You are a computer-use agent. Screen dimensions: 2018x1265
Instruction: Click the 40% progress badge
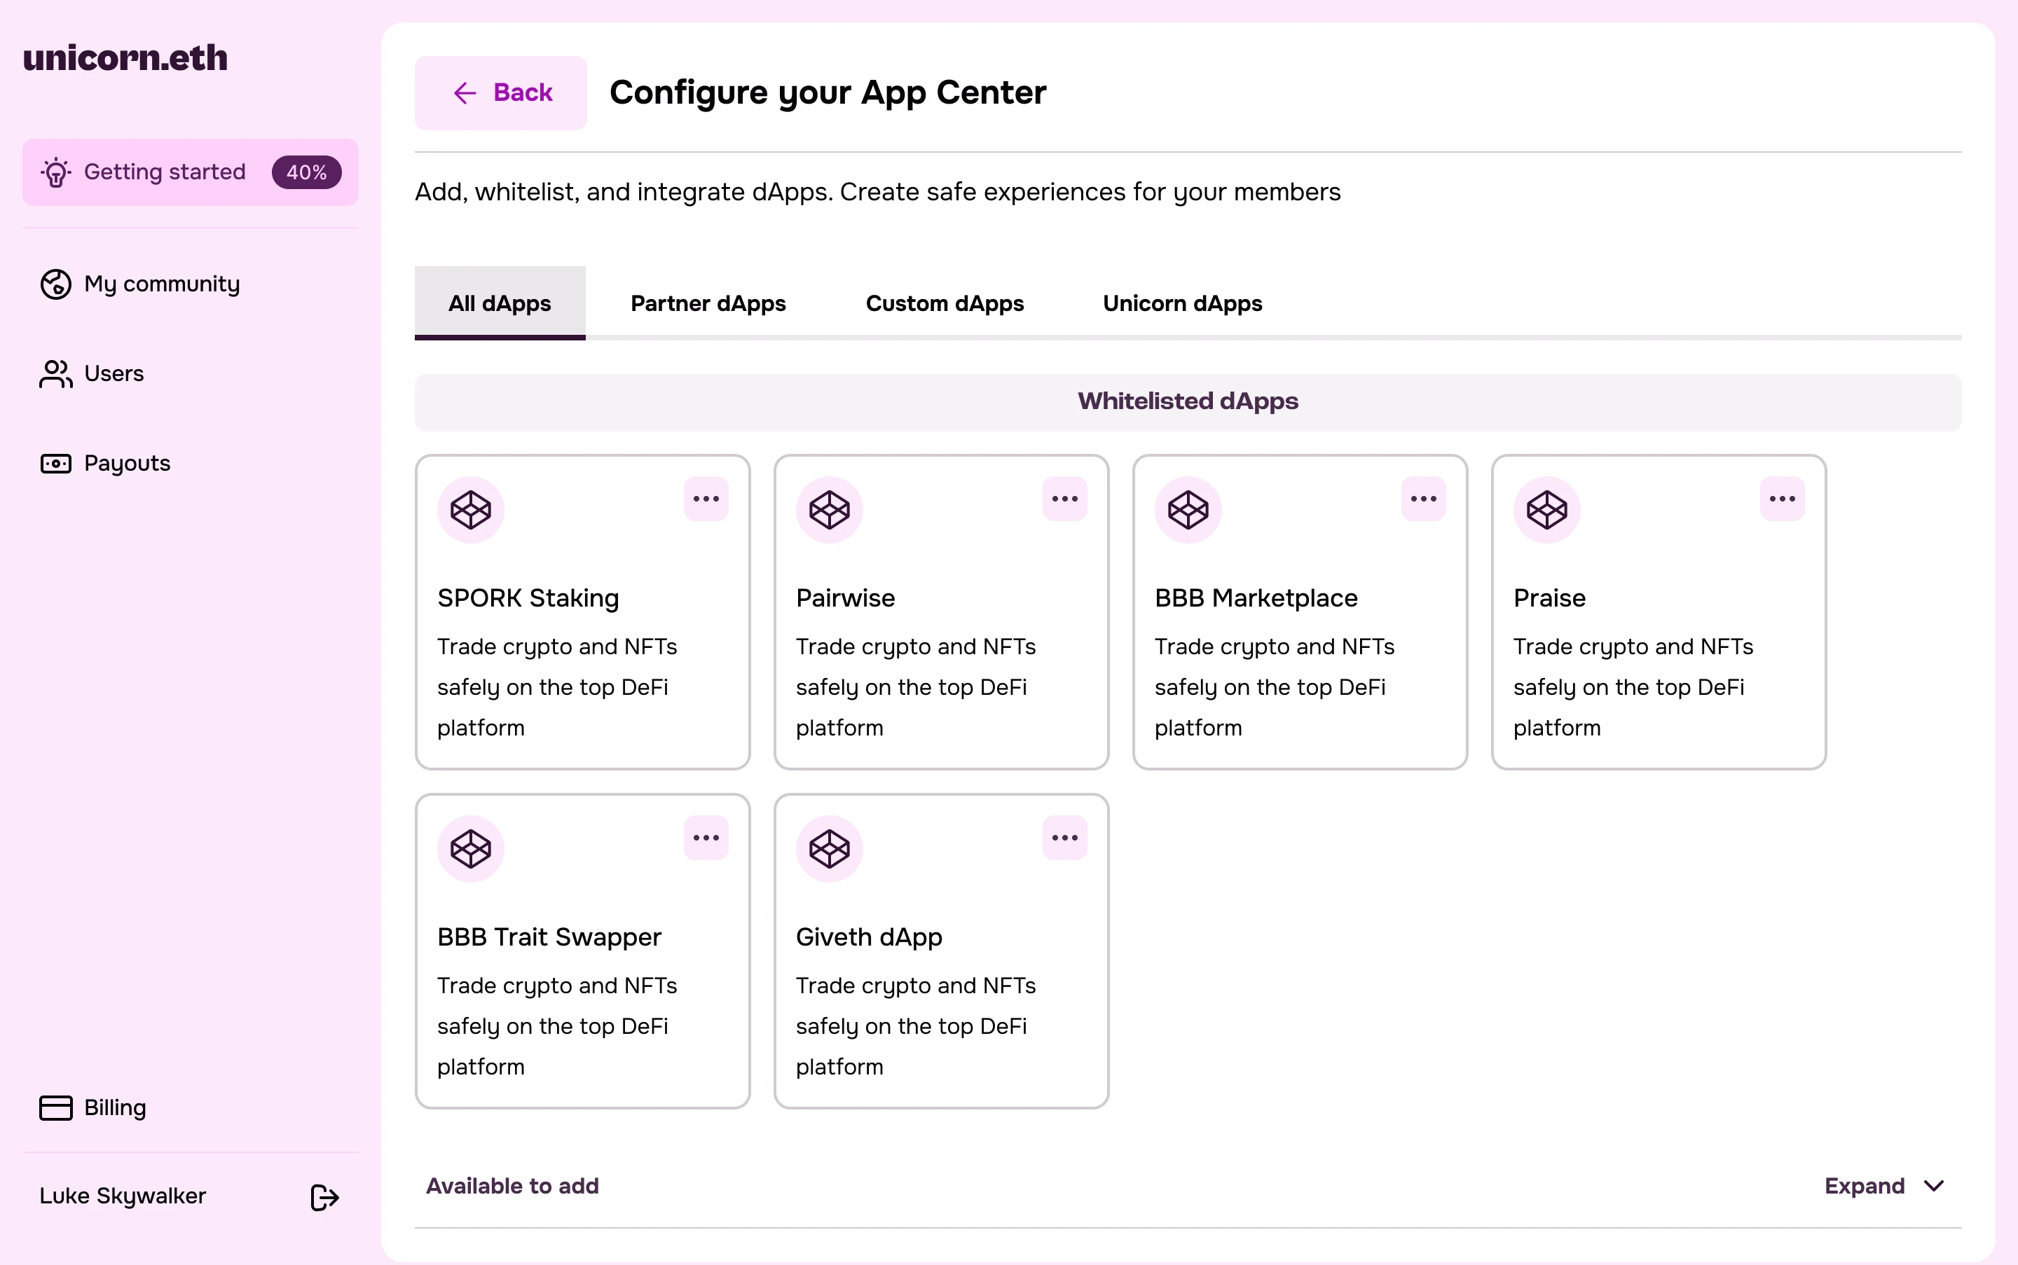coord(306,172)
